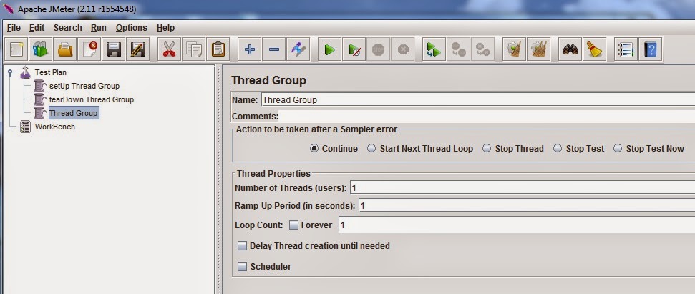Open the Function Helper list icon
695x294 pixels.
626,49
